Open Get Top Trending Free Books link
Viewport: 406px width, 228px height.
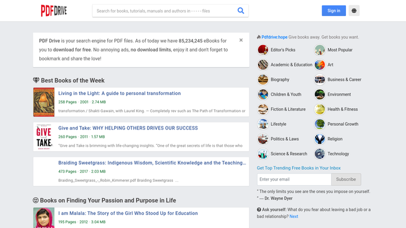coord(298,168)
